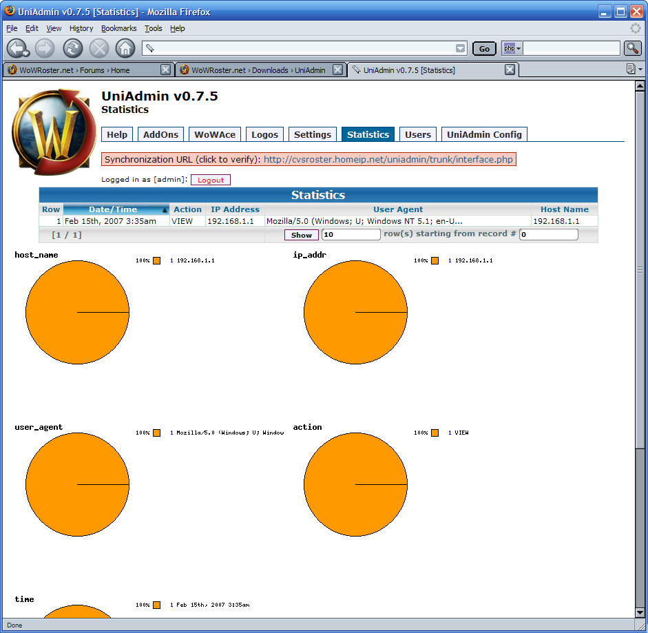Sort table by Row column
648x633 pixels.
click(x=51, y=209)
